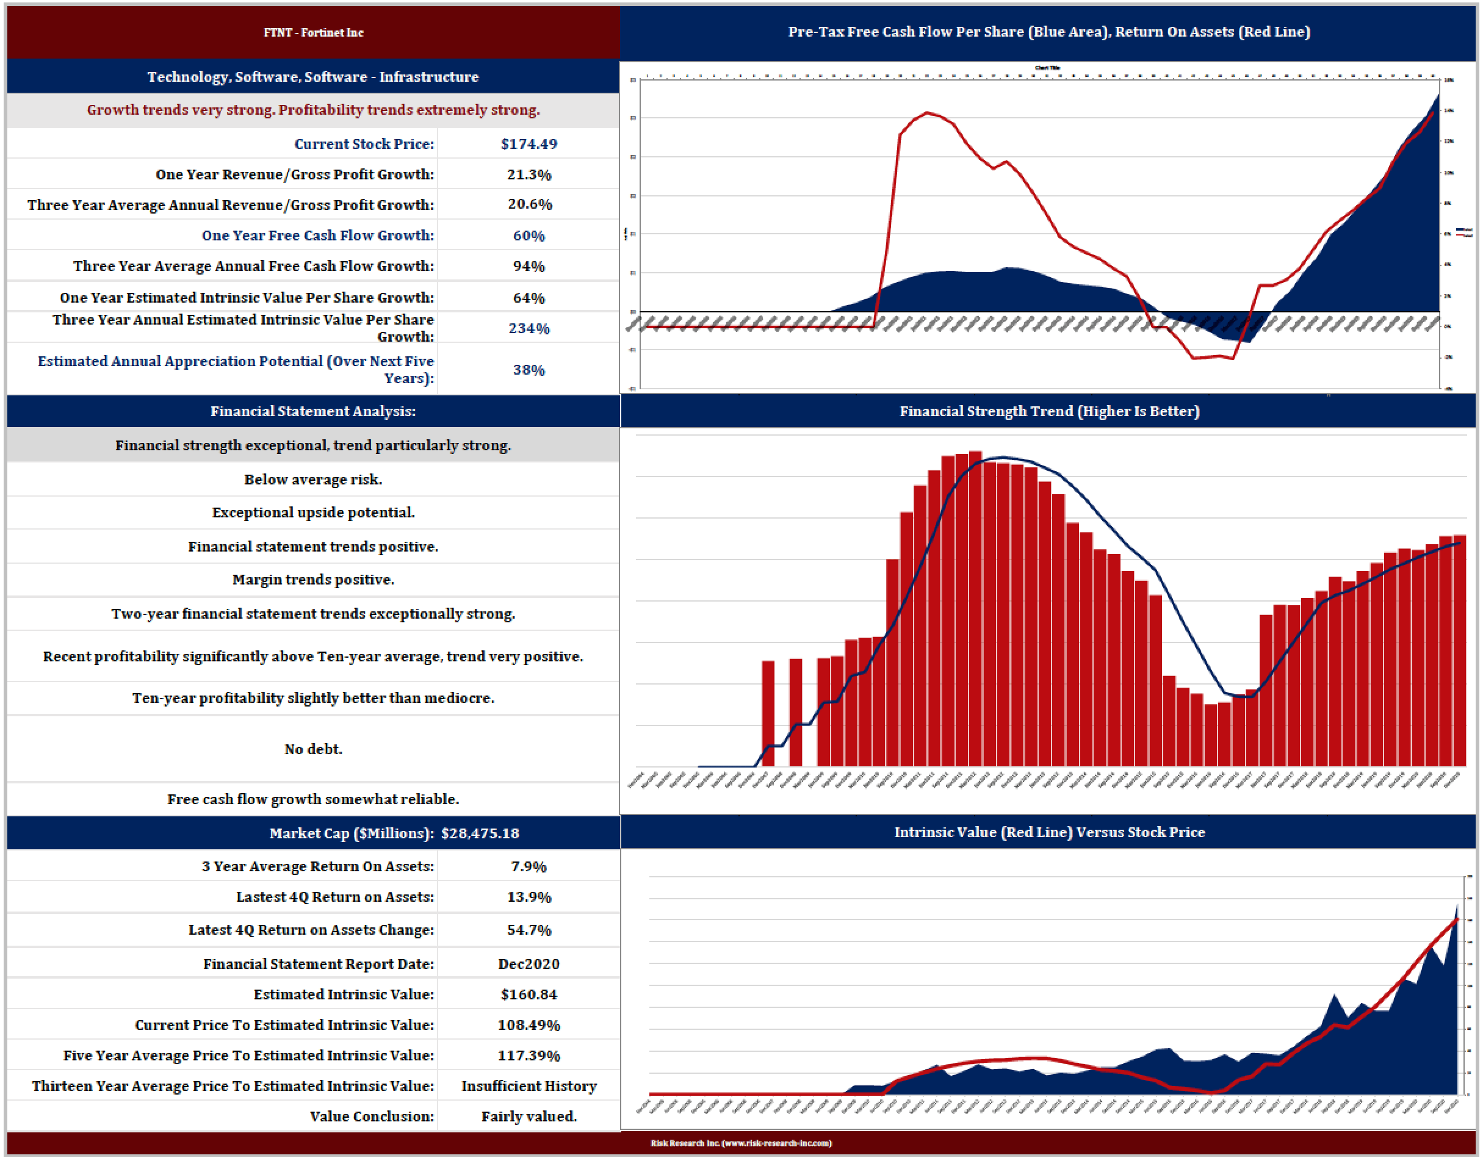This screenshot has height=1158, width=1483.
Task: Click the Financial Statement Analysis section header
Action: (x=313, y=411)
